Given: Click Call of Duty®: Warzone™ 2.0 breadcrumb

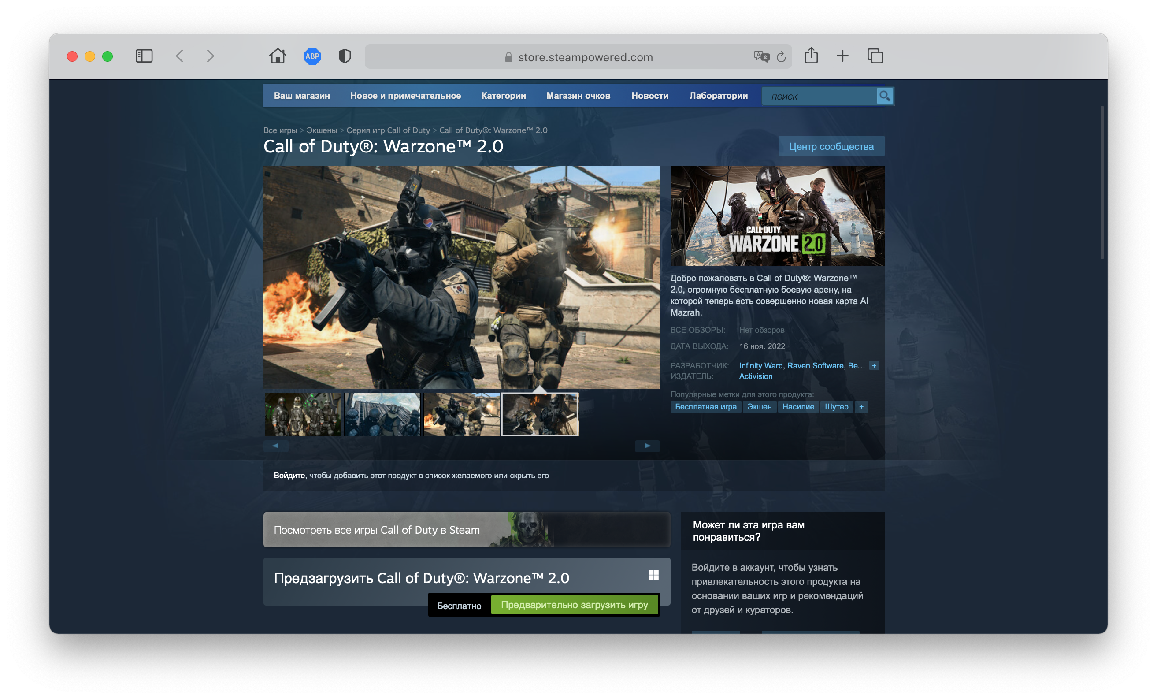Looking at the screenshot, I should (493, 130).
